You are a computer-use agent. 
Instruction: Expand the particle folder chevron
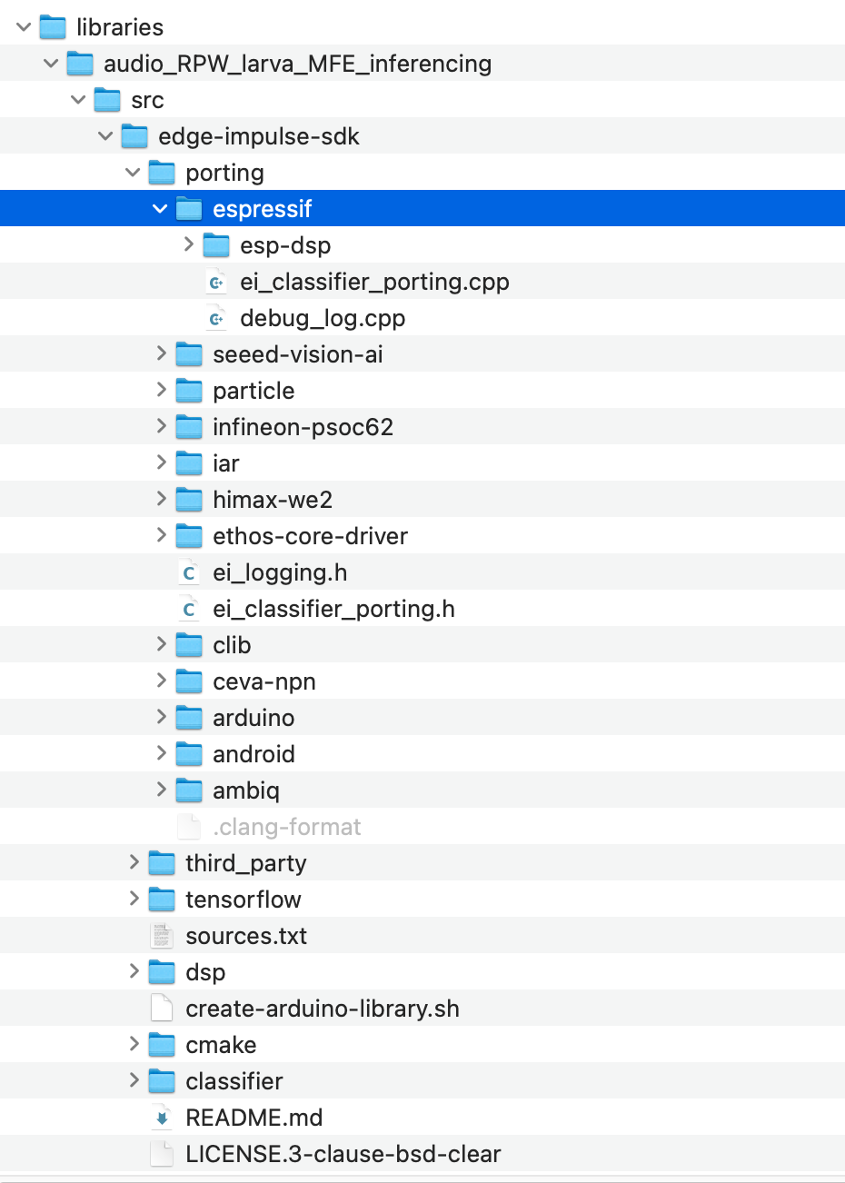click(x=161, y=390)
